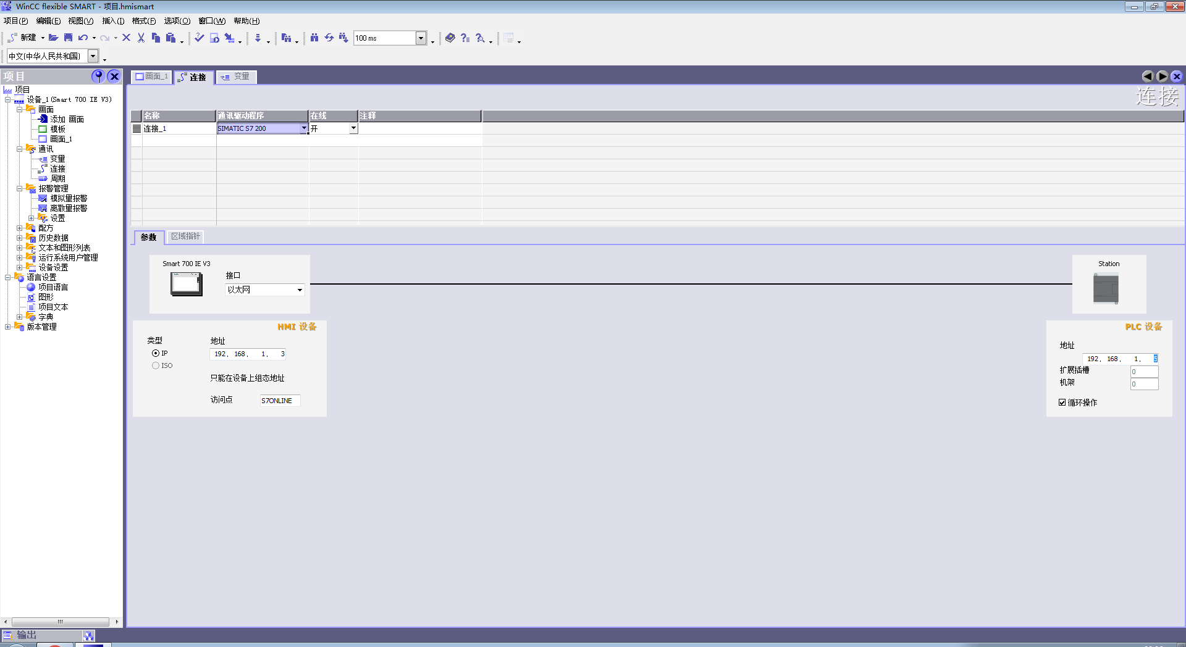Open the 100 ms cycle dropdown

point(421,38)
